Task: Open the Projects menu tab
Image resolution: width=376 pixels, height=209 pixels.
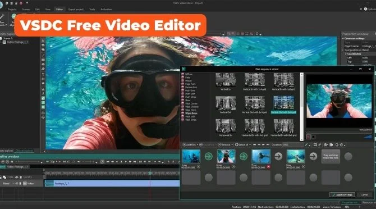Action: tap(12, 10)
